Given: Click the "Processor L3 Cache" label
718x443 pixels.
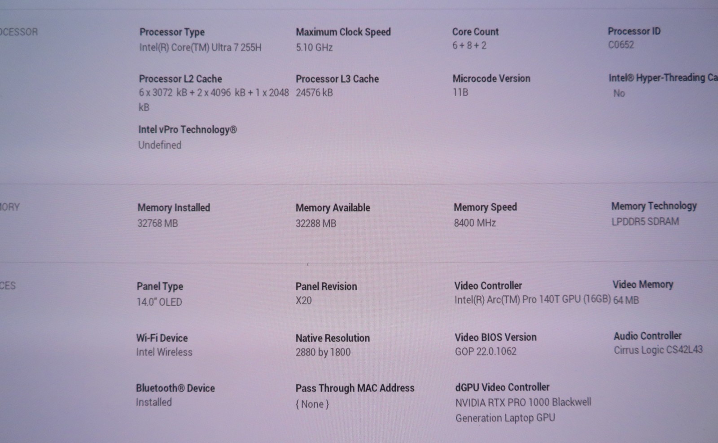Looking at the screenshot, I should (x=337, y=79).
